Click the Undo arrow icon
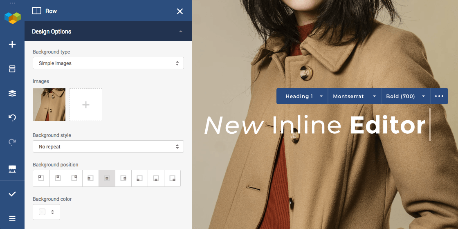This screenshot has height=229, width=458. [12, 118]
